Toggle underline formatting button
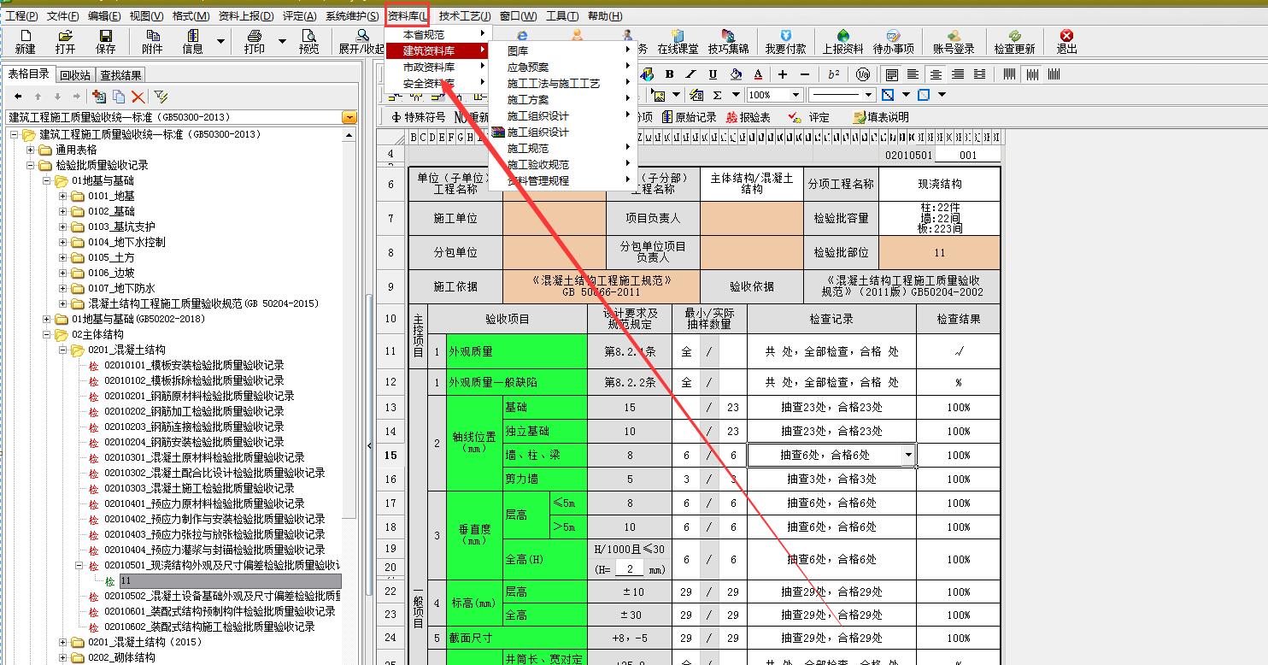The image size is (1268, 665). click(713, 74)
